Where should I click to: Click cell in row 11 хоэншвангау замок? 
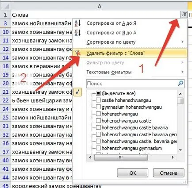point(42,40)
